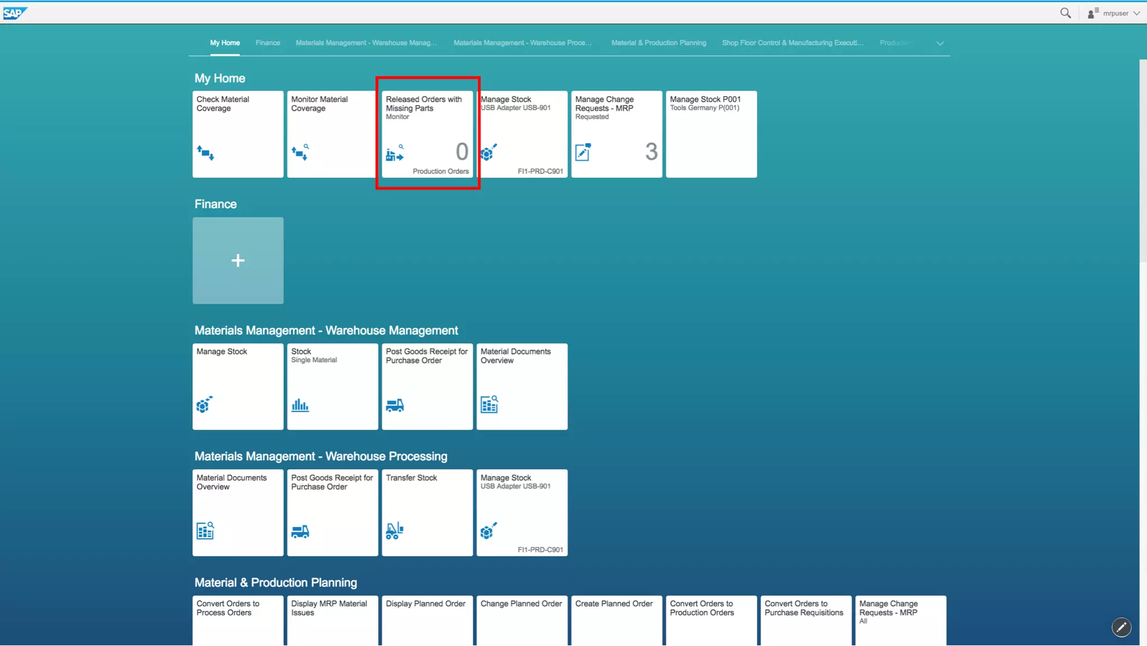Click the Check Material Coverage tile icon

point(205,153)
